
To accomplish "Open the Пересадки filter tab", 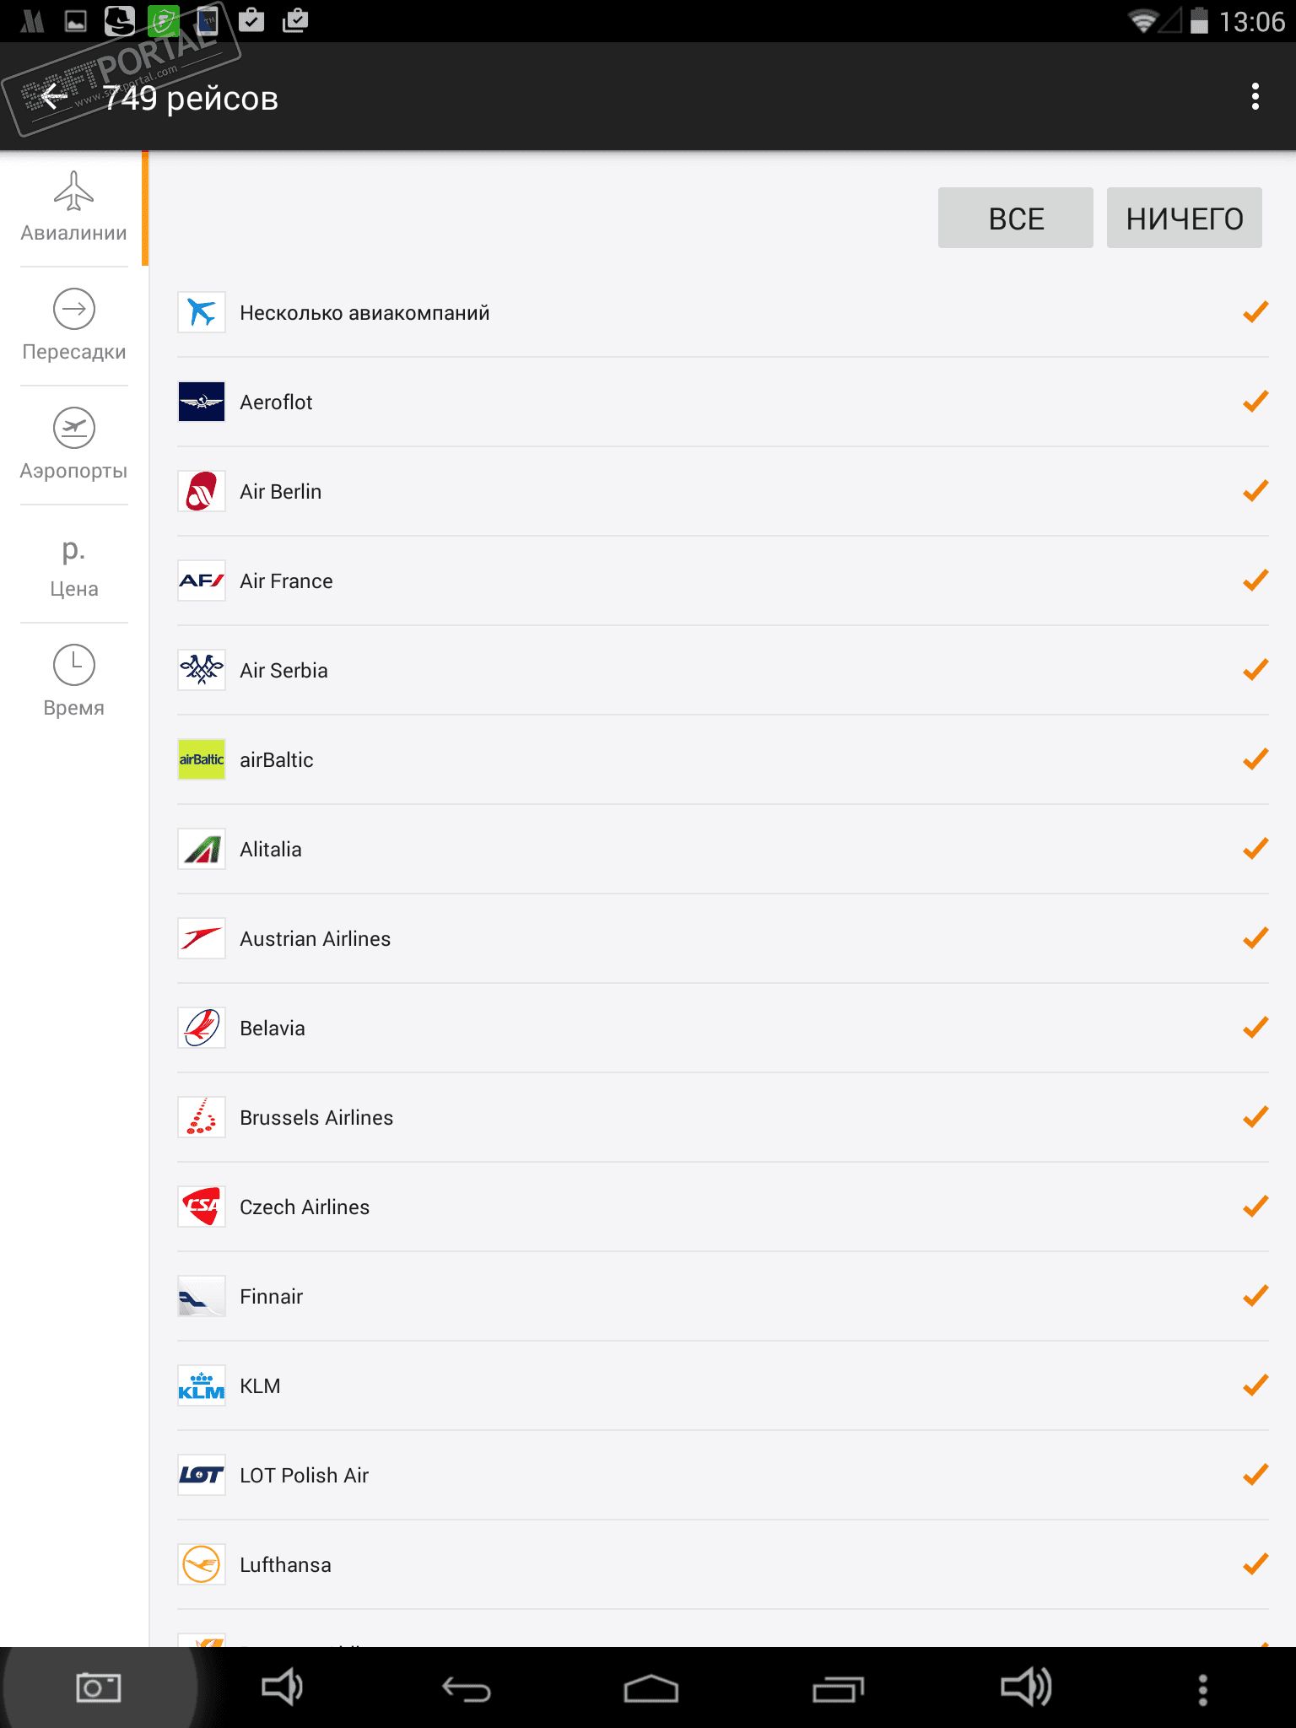I will point(73,327).
